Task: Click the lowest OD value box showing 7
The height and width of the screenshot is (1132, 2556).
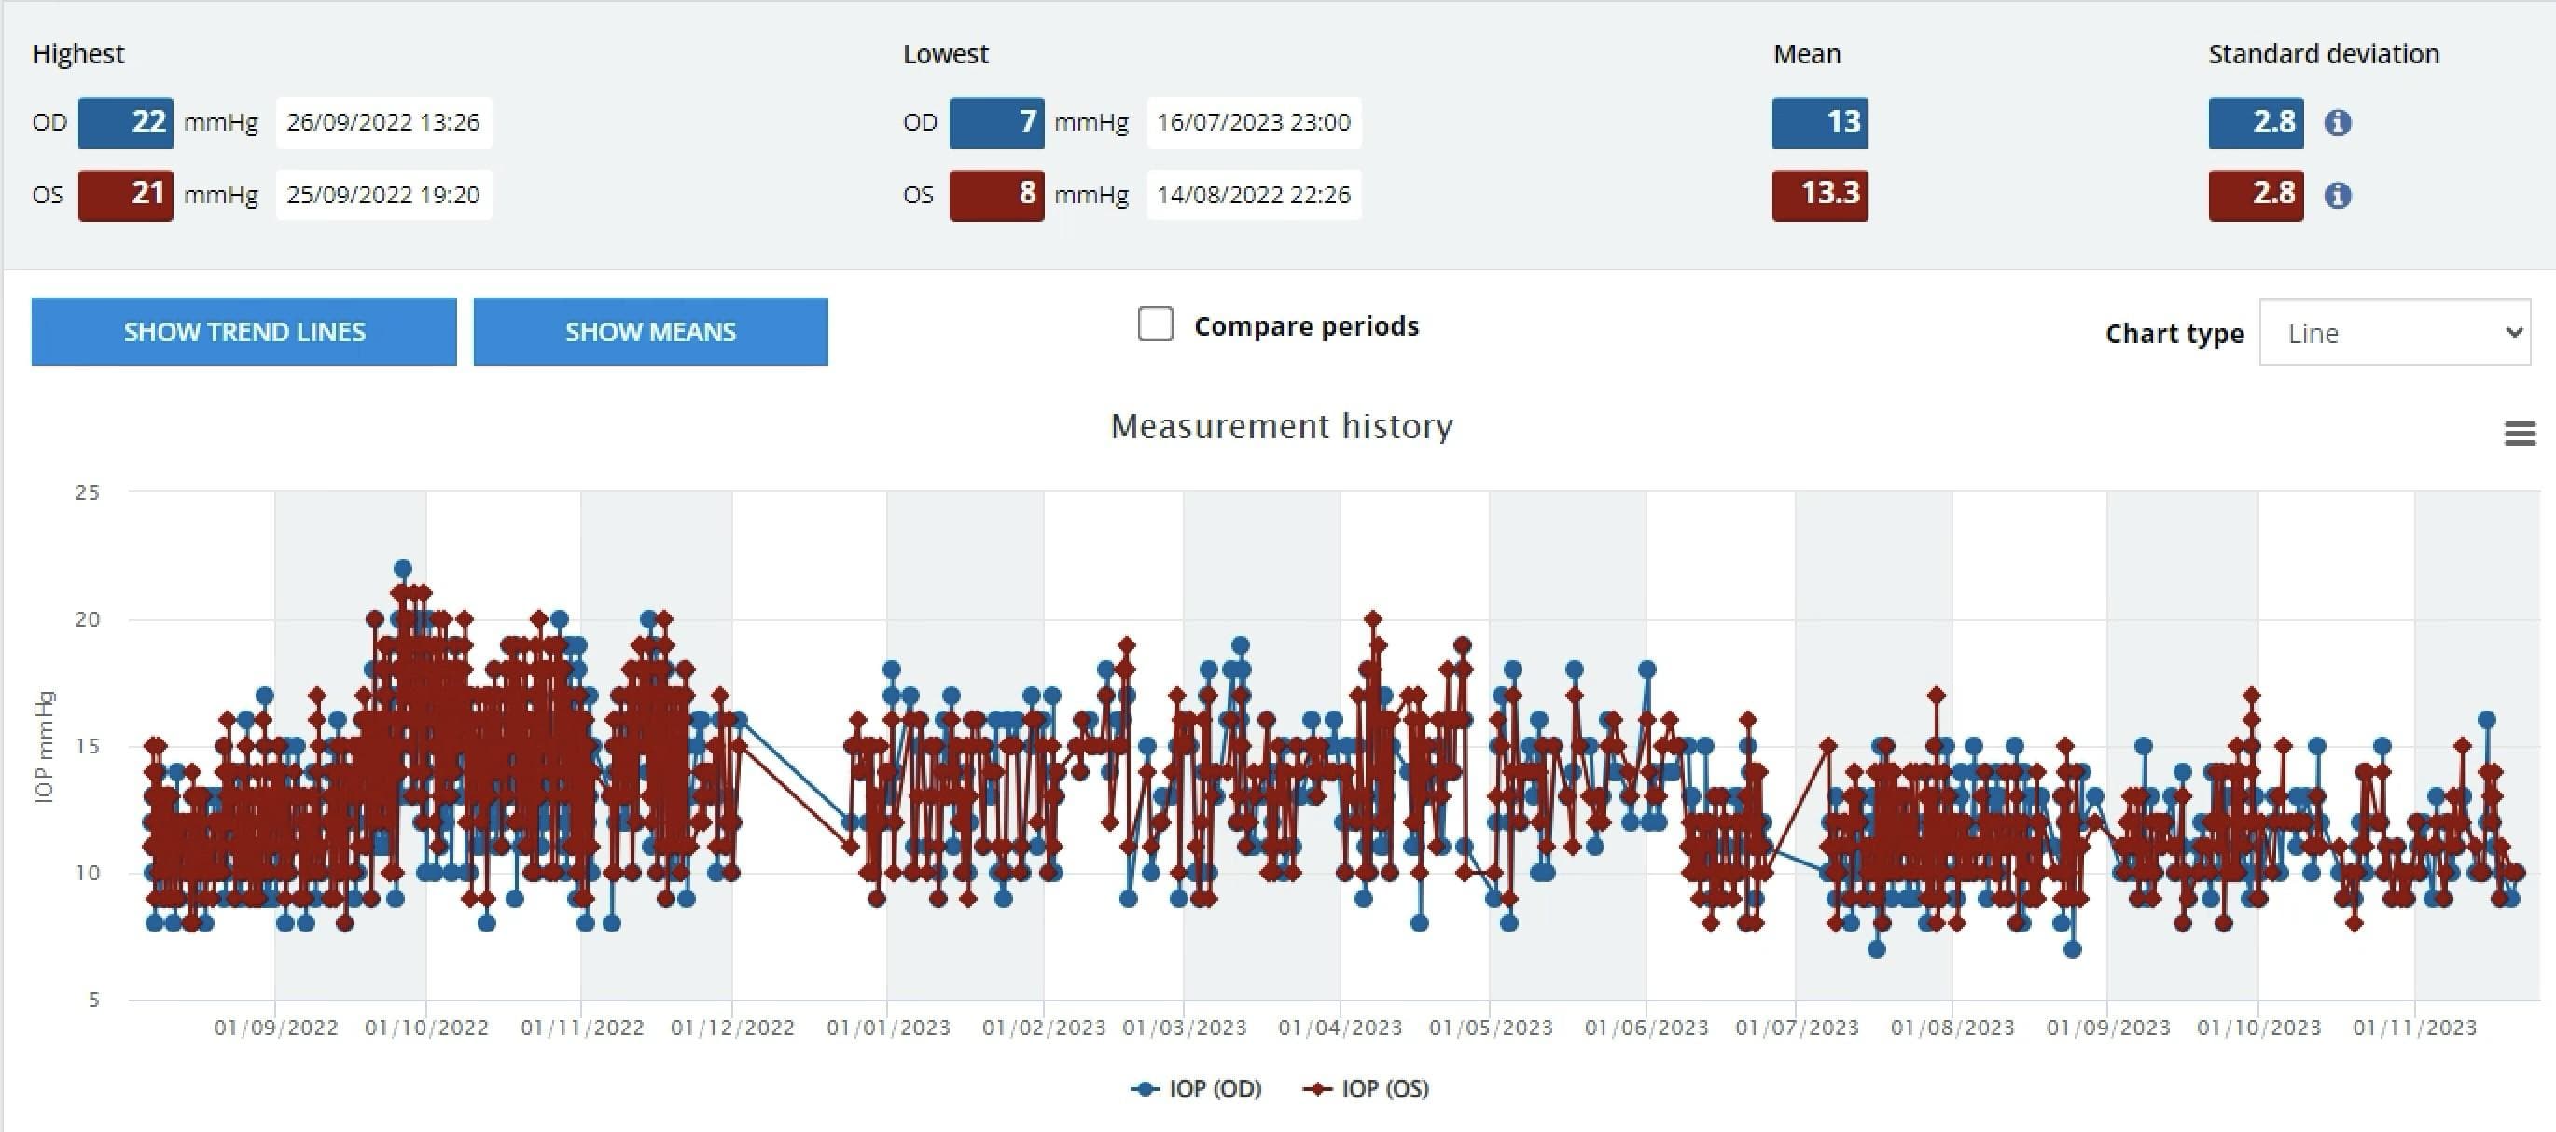Action: [x=996, y=122]
